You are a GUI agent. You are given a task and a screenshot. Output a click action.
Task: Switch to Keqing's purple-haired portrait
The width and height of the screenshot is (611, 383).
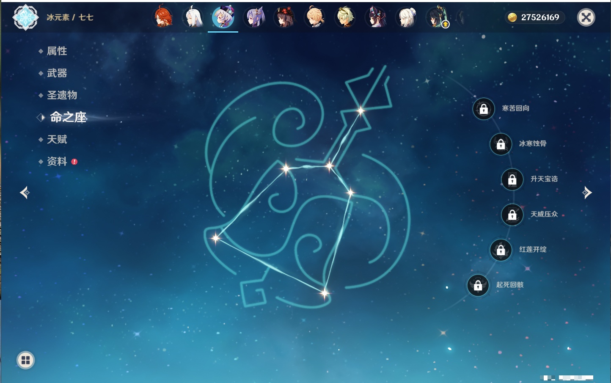(254, 17)
